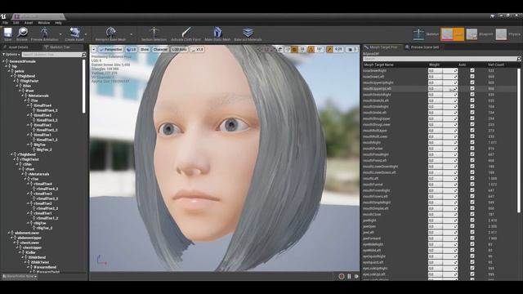The image size is (523, 294).
Task: Open the skeleton tree Options dropdown
Action: pos(11,55)
